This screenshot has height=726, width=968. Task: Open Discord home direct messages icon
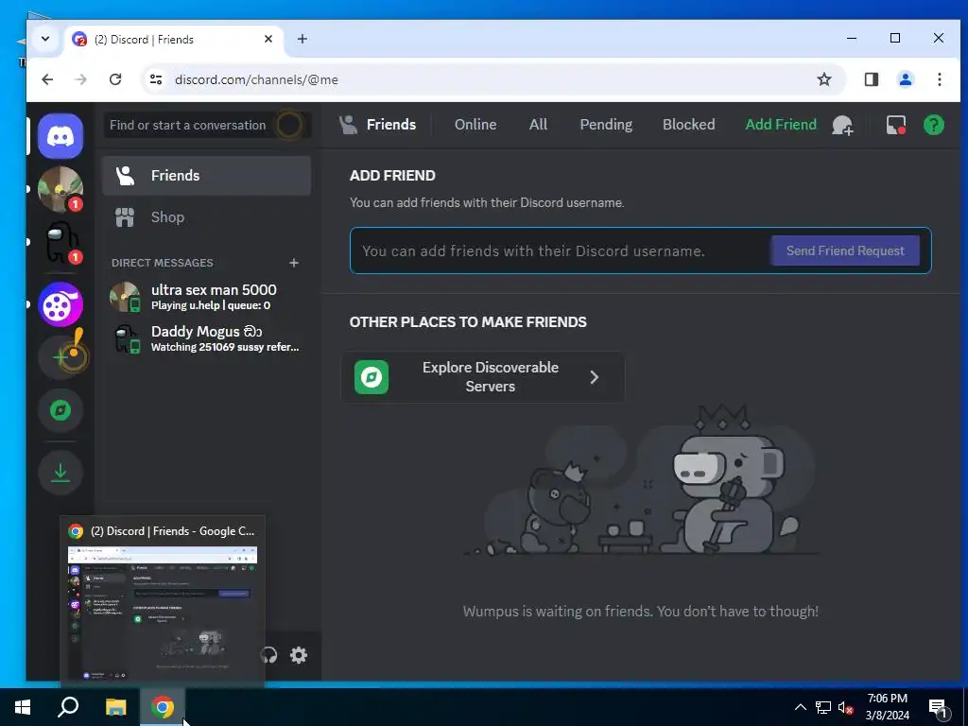click(x=60, y=136)
